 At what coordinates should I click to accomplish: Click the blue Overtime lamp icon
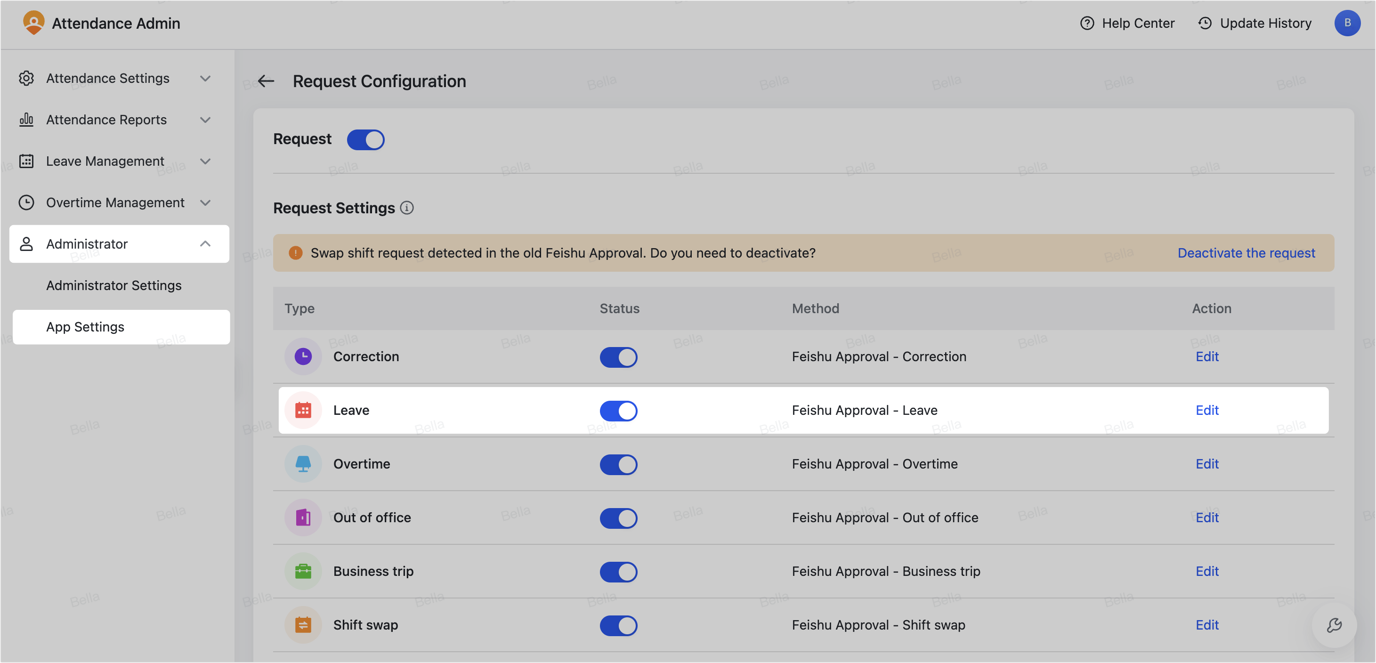(303, 464)
